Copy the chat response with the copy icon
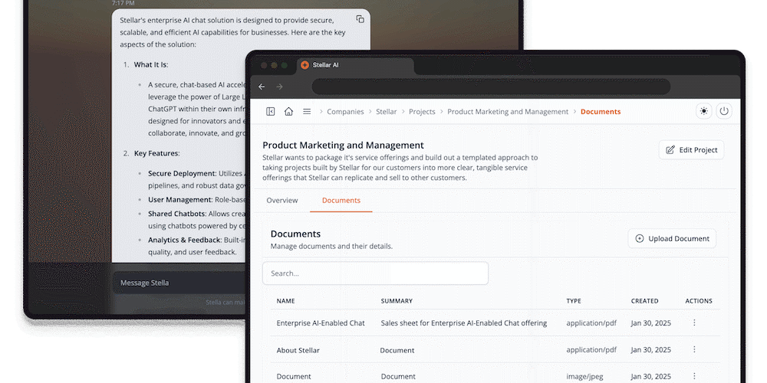The height and width of the screenshot is (383, 767). (x=360, y=19)
